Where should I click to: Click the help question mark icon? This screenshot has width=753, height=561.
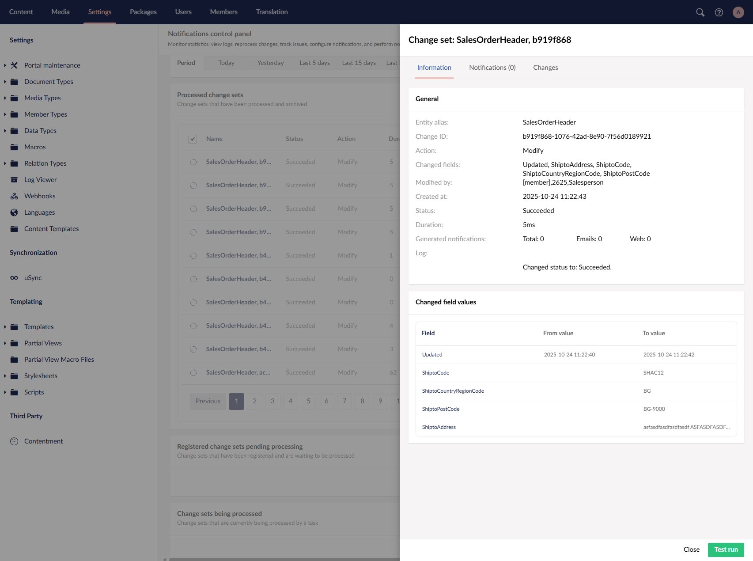719,12
